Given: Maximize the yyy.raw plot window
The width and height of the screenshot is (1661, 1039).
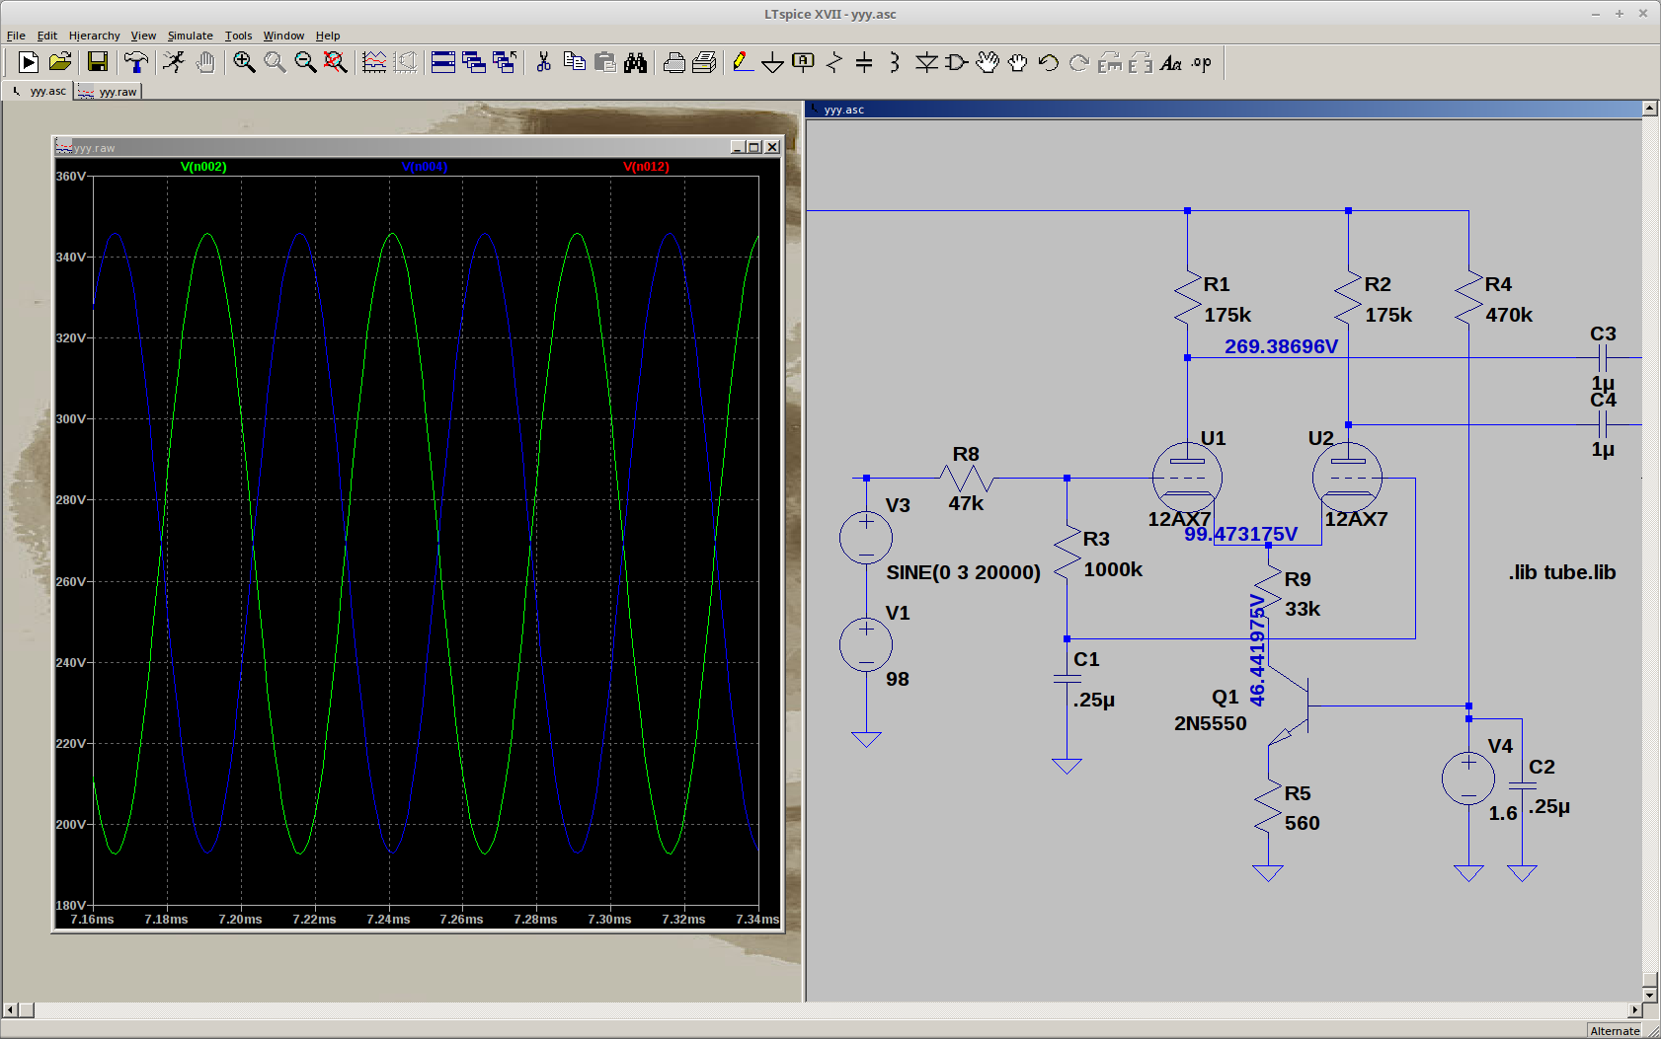Looking at the screenshot, I should (754, 147).
